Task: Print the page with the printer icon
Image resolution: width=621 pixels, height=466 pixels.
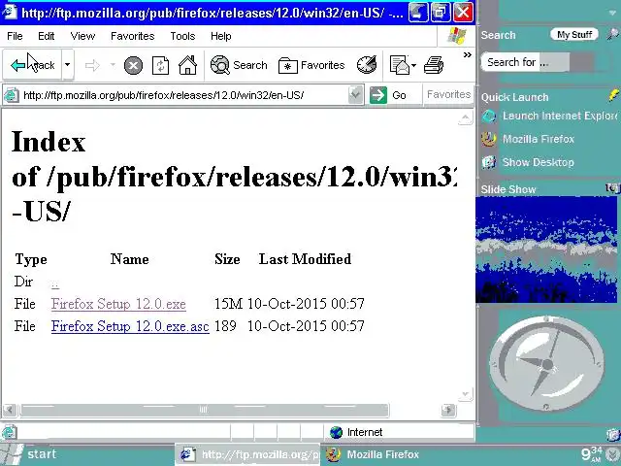Action: pyautogui.click(x=434, y=65)
